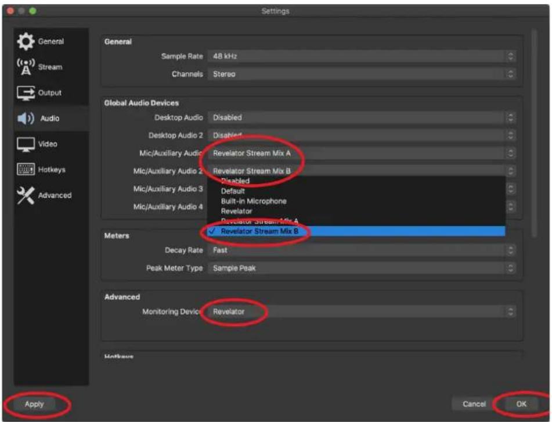Click the Mic/Auxiliary Audio 4 stepper arrows
The image size is (552, 422).
coord(510,207)
